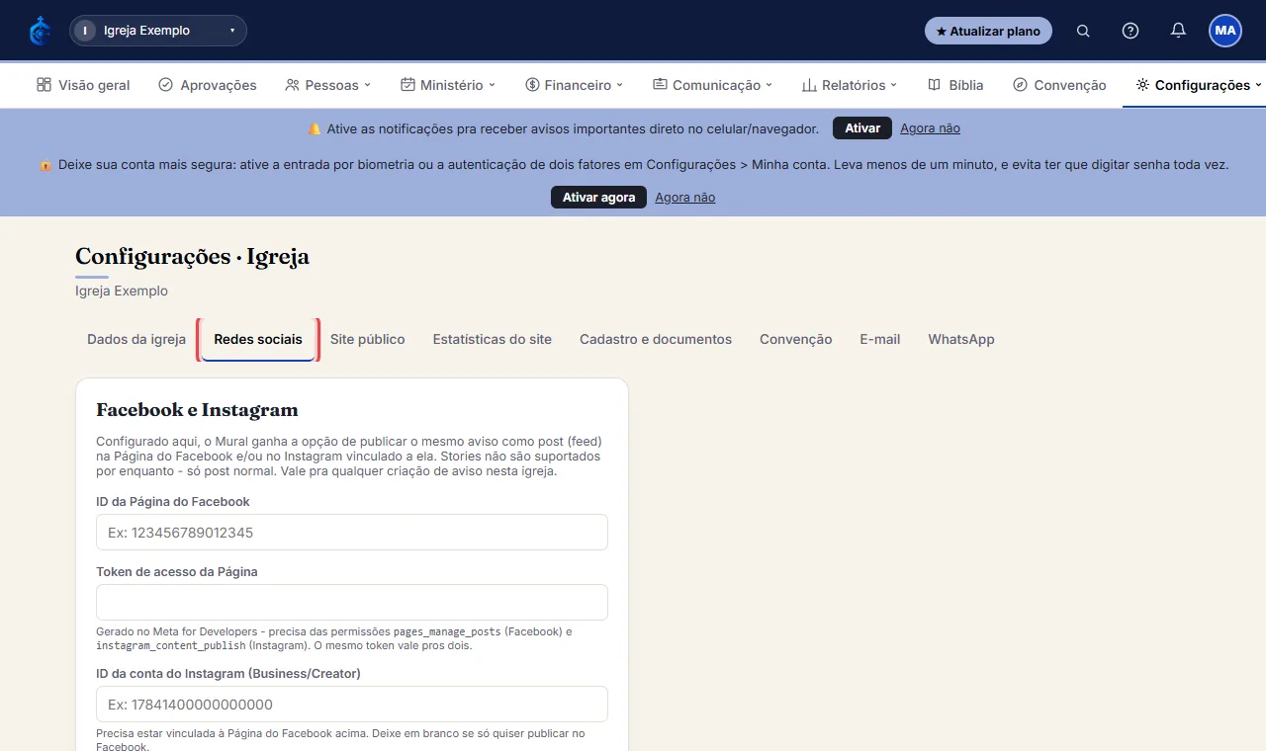1266x751 pixels.
Task: Open the notifications bell icon
Action: click(x=1178, y=31)
